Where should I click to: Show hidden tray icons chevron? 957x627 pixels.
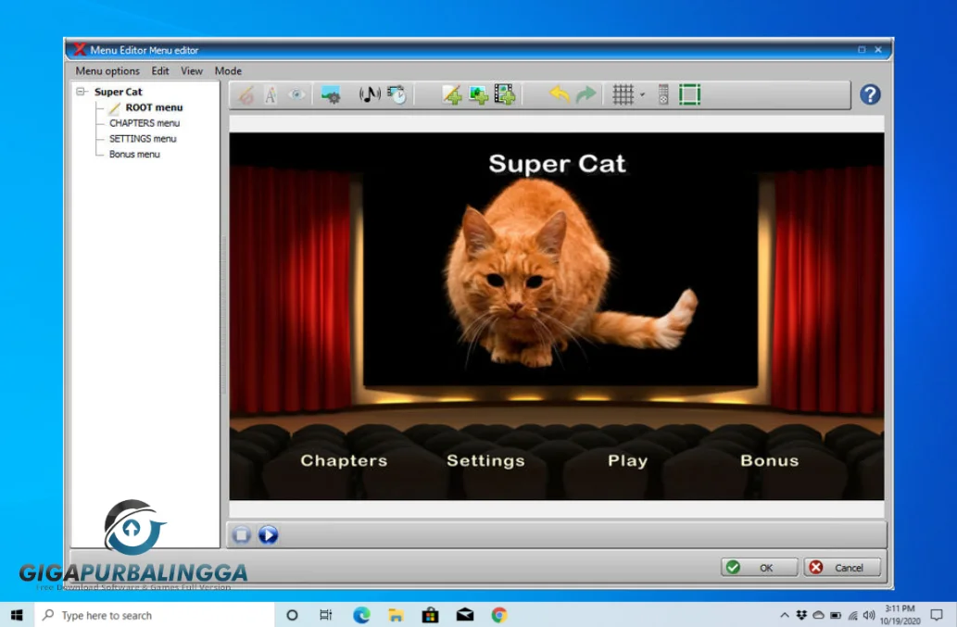point(785,615)
